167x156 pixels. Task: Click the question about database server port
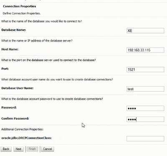pyautogui.click(x=48, y=60)
